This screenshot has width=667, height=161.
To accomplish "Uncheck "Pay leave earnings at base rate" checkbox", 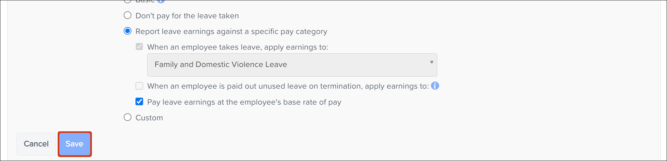I will point(139,102).
